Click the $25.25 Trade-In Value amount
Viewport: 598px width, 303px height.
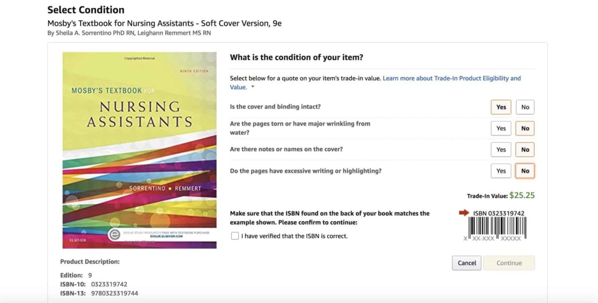(x=522, y=196)
